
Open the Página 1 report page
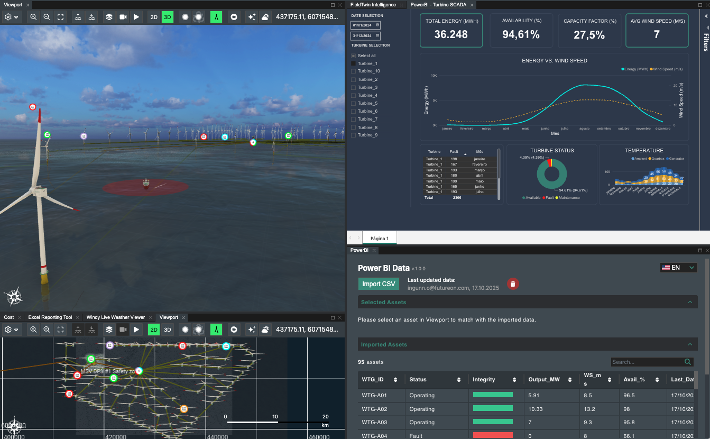[379, 239]
